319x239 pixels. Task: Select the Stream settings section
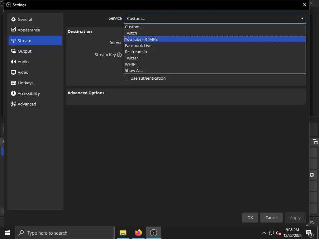(35, 40)
